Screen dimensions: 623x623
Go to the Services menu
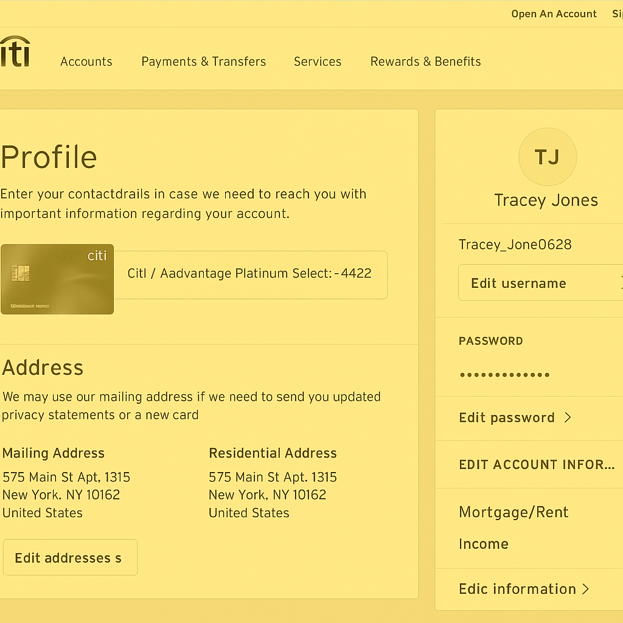pyautogui.click(x=317, y=61)
